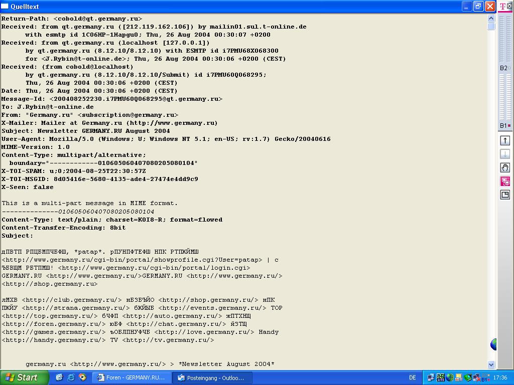Click the love.germany.ru URL
This screenshot has height=385, width=514.
point(204,332)
